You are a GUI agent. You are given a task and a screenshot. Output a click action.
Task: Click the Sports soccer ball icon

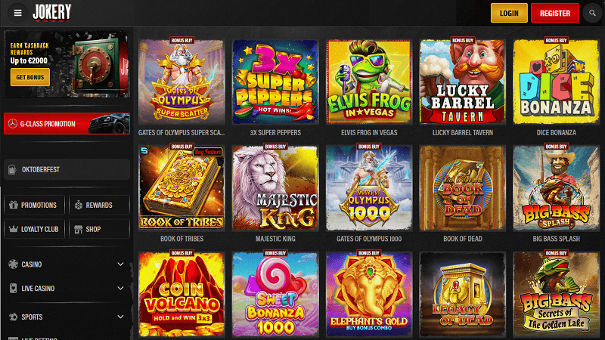pyautogui.click(x=13, y=317)
